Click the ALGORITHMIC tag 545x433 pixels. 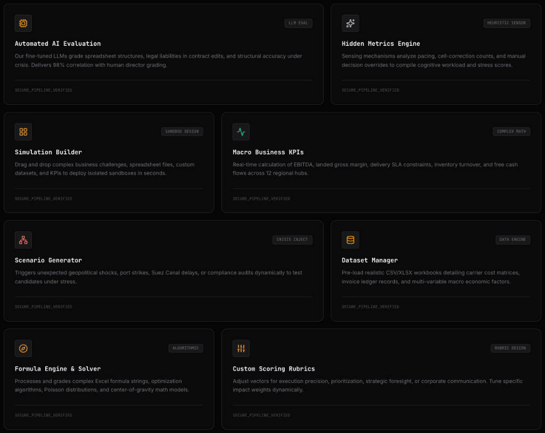[x=186, y=348]
